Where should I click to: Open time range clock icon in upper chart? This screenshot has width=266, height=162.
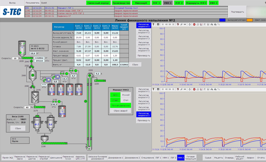(190, 24)
